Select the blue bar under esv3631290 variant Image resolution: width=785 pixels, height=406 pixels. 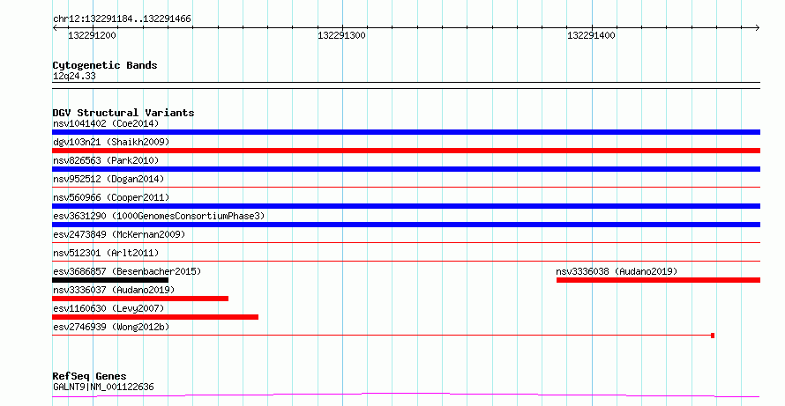(x=406, y=225)
